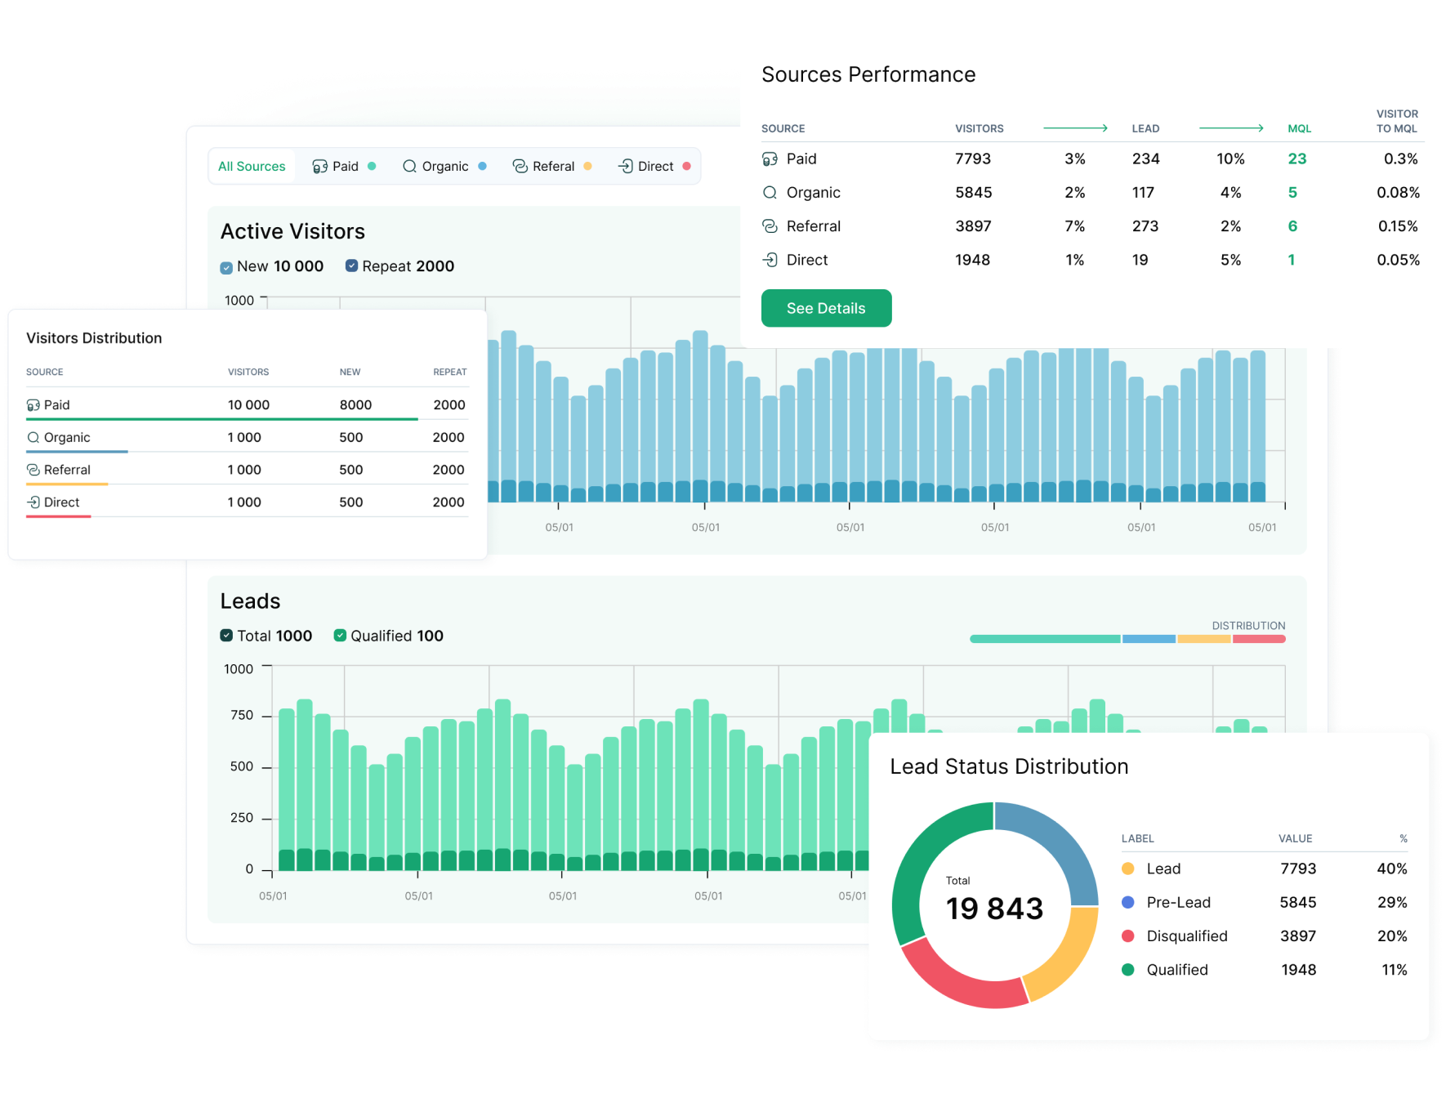Click the green segment of the Distribution bar

pyautogui.click(x=1044, y=639)
